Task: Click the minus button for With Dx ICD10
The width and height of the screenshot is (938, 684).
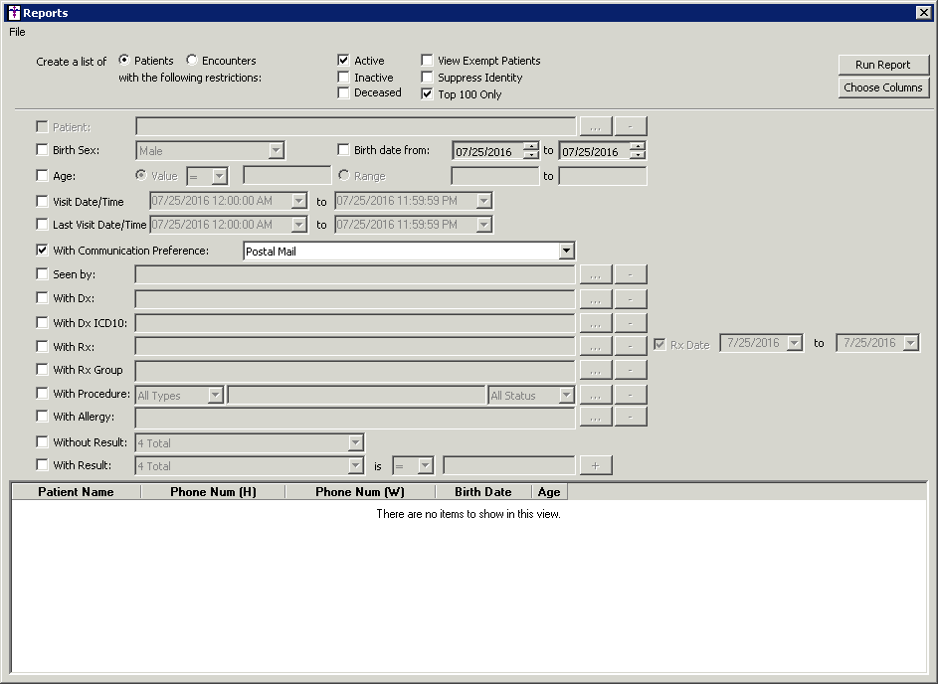Action: click(630, 323)
